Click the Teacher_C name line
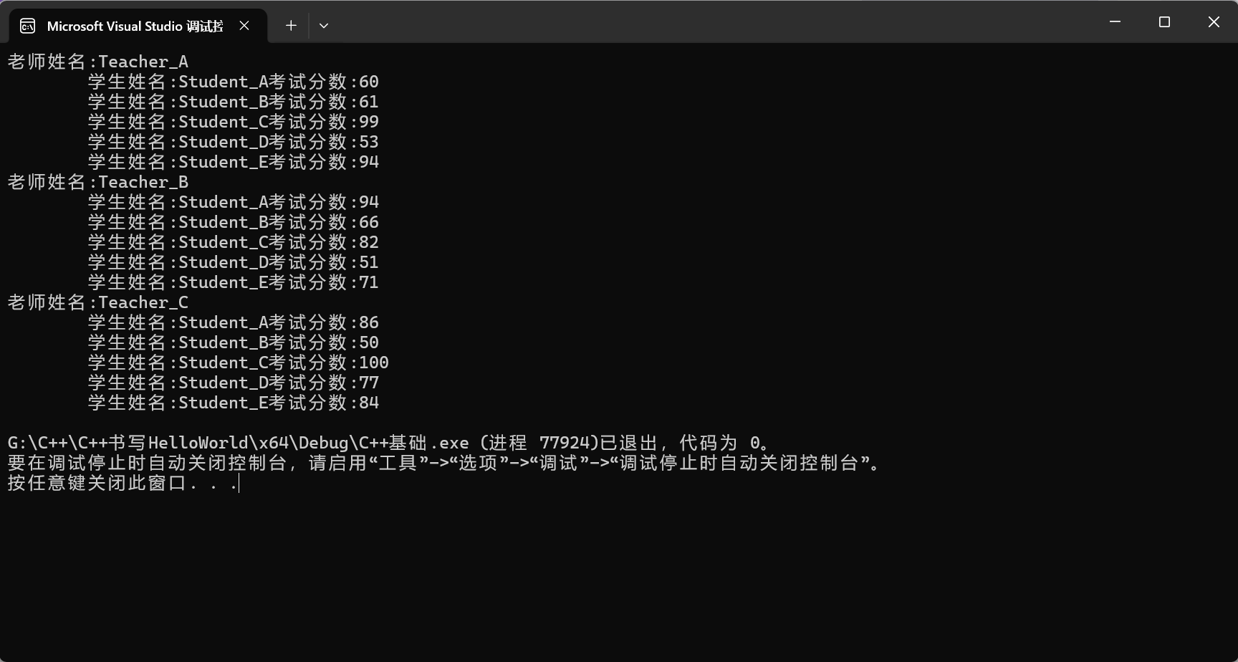 (x=98, y=302)
